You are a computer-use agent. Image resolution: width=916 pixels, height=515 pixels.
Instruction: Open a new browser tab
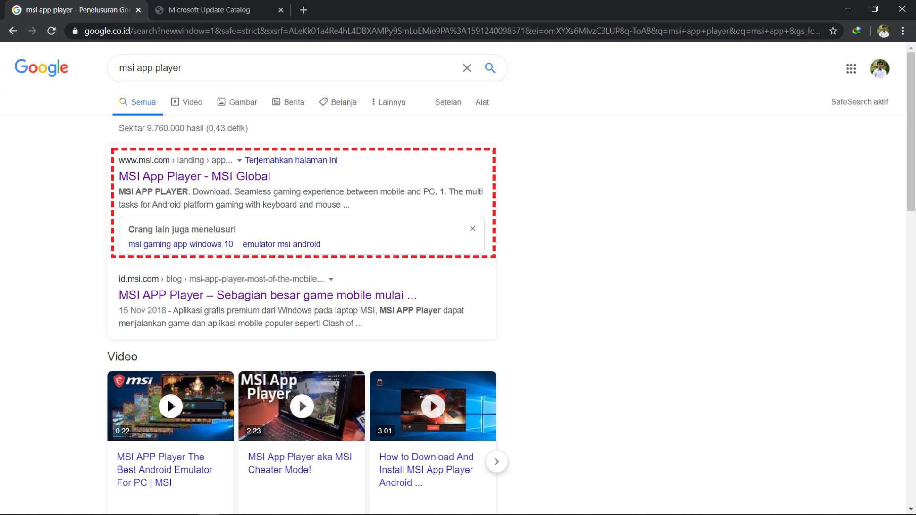[x=303, y=10]
